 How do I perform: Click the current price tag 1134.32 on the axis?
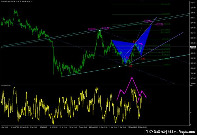point(193,47)
